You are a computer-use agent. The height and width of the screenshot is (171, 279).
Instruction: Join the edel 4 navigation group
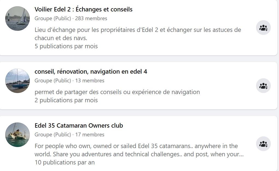263,86
